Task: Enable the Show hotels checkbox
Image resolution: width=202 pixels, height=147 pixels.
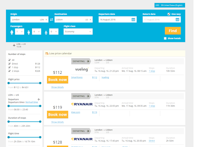Action: point(165,38)
